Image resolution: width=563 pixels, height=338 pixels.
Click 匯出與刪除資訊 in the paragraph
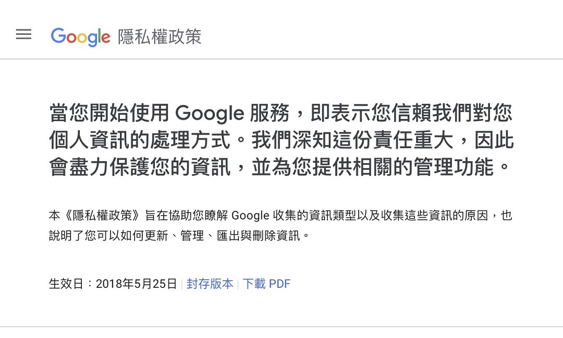click(258, 236)
